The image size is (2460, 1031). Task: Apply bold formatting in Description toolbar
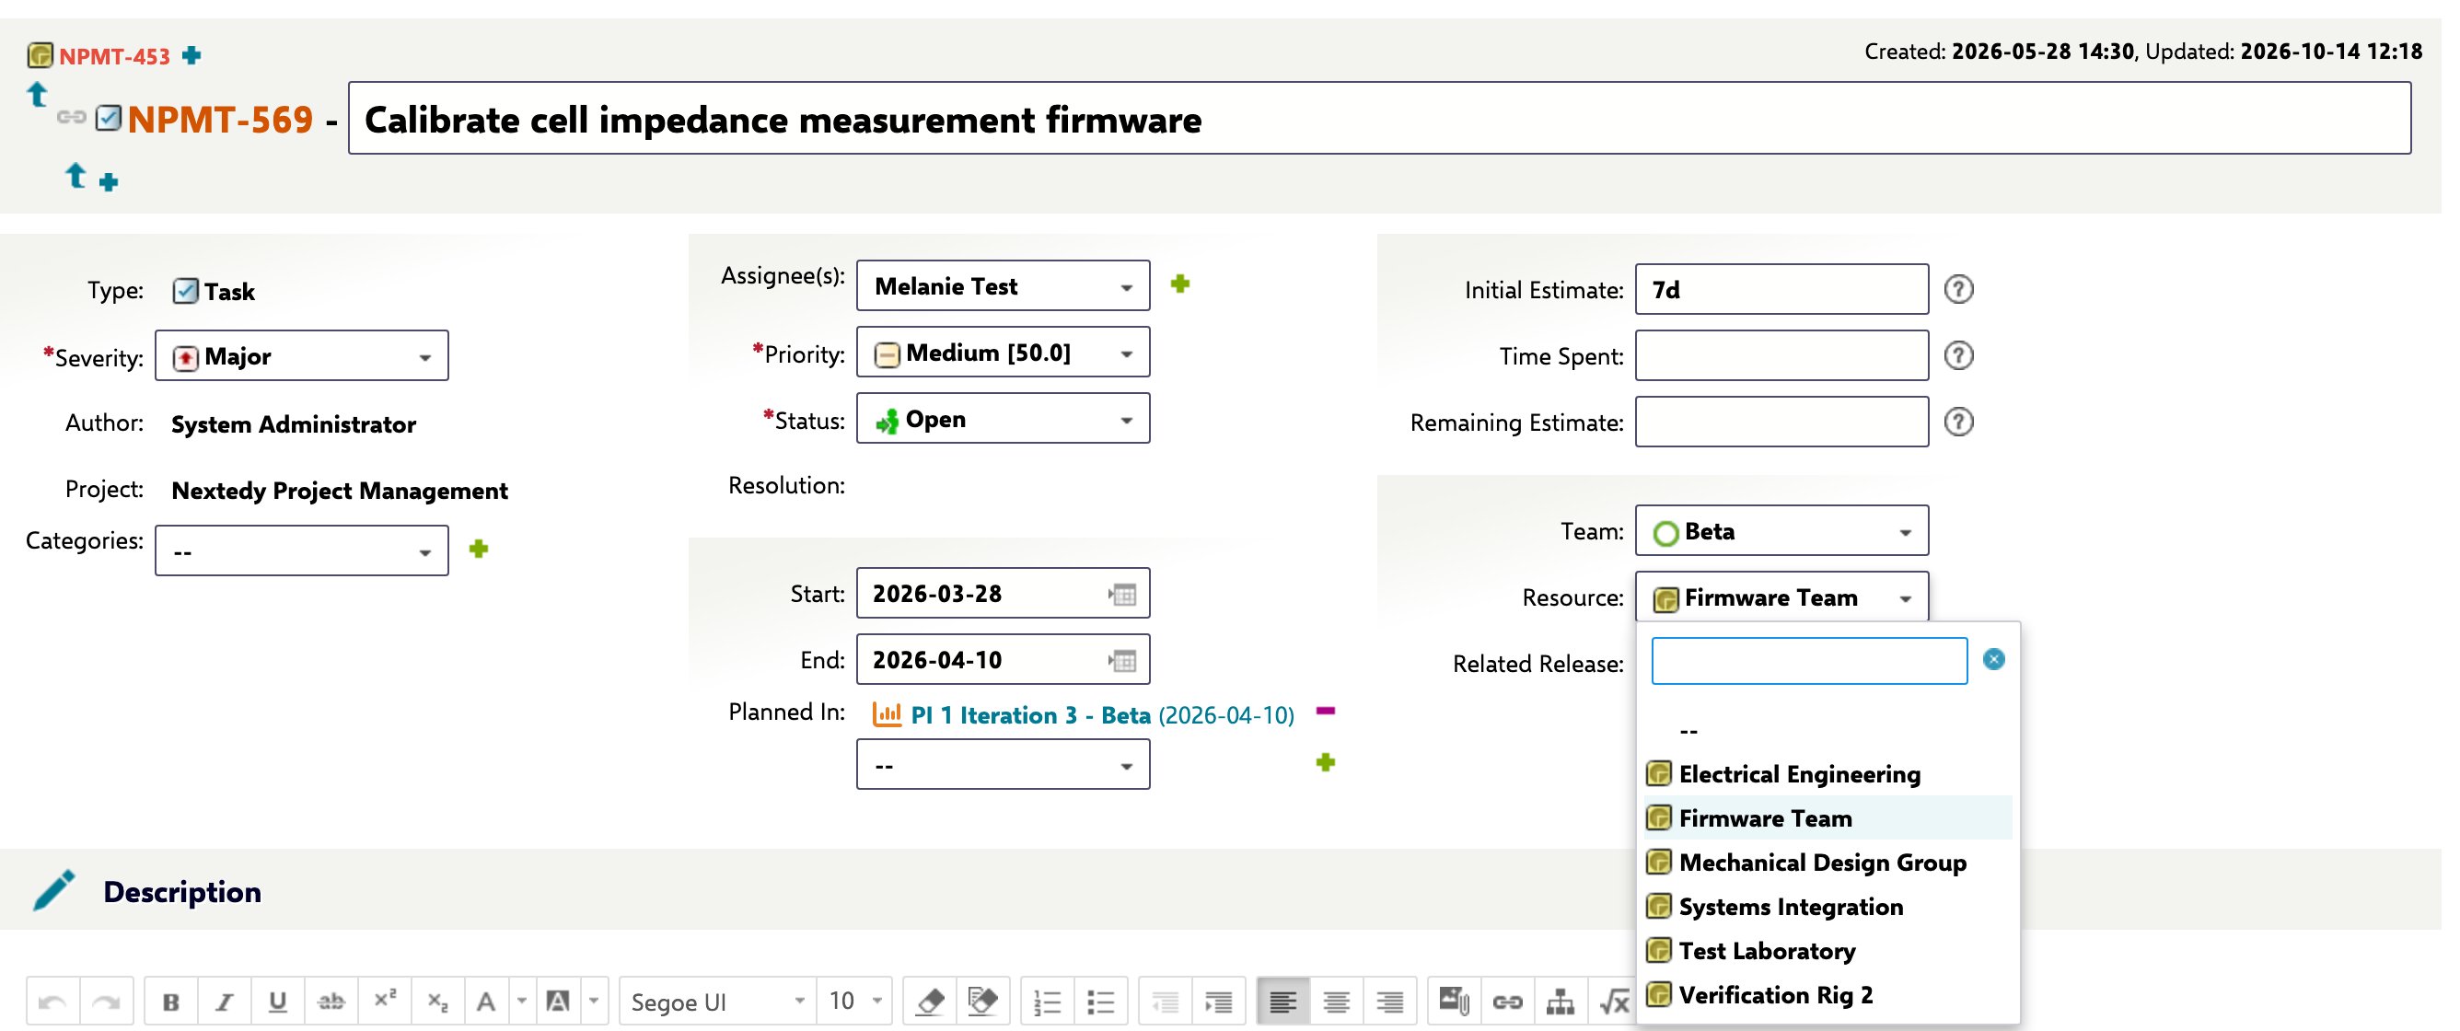pos(171,1002)
